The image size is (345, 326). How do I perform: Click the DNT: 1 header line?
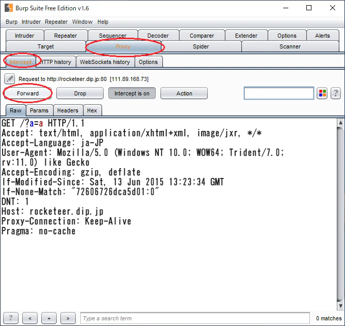coord(15,201)
